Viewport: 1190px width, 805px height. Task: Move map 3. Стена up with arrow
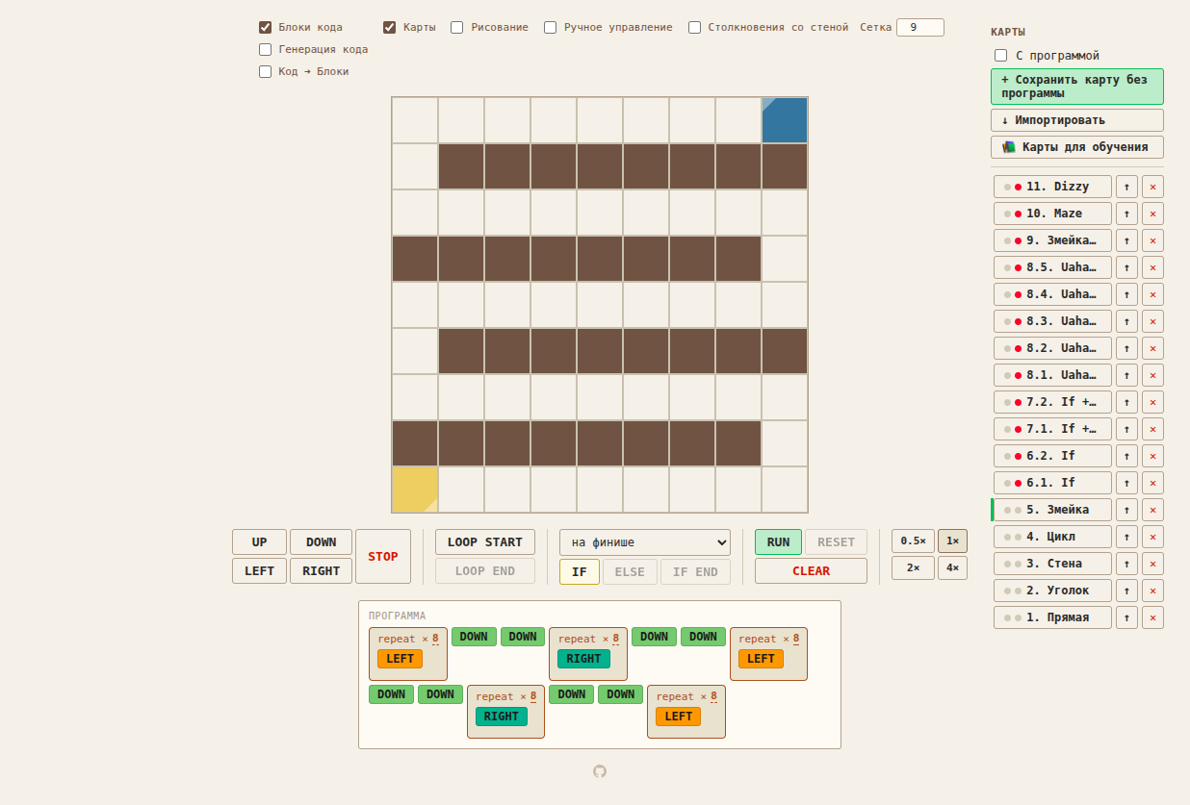[1126, 564]
